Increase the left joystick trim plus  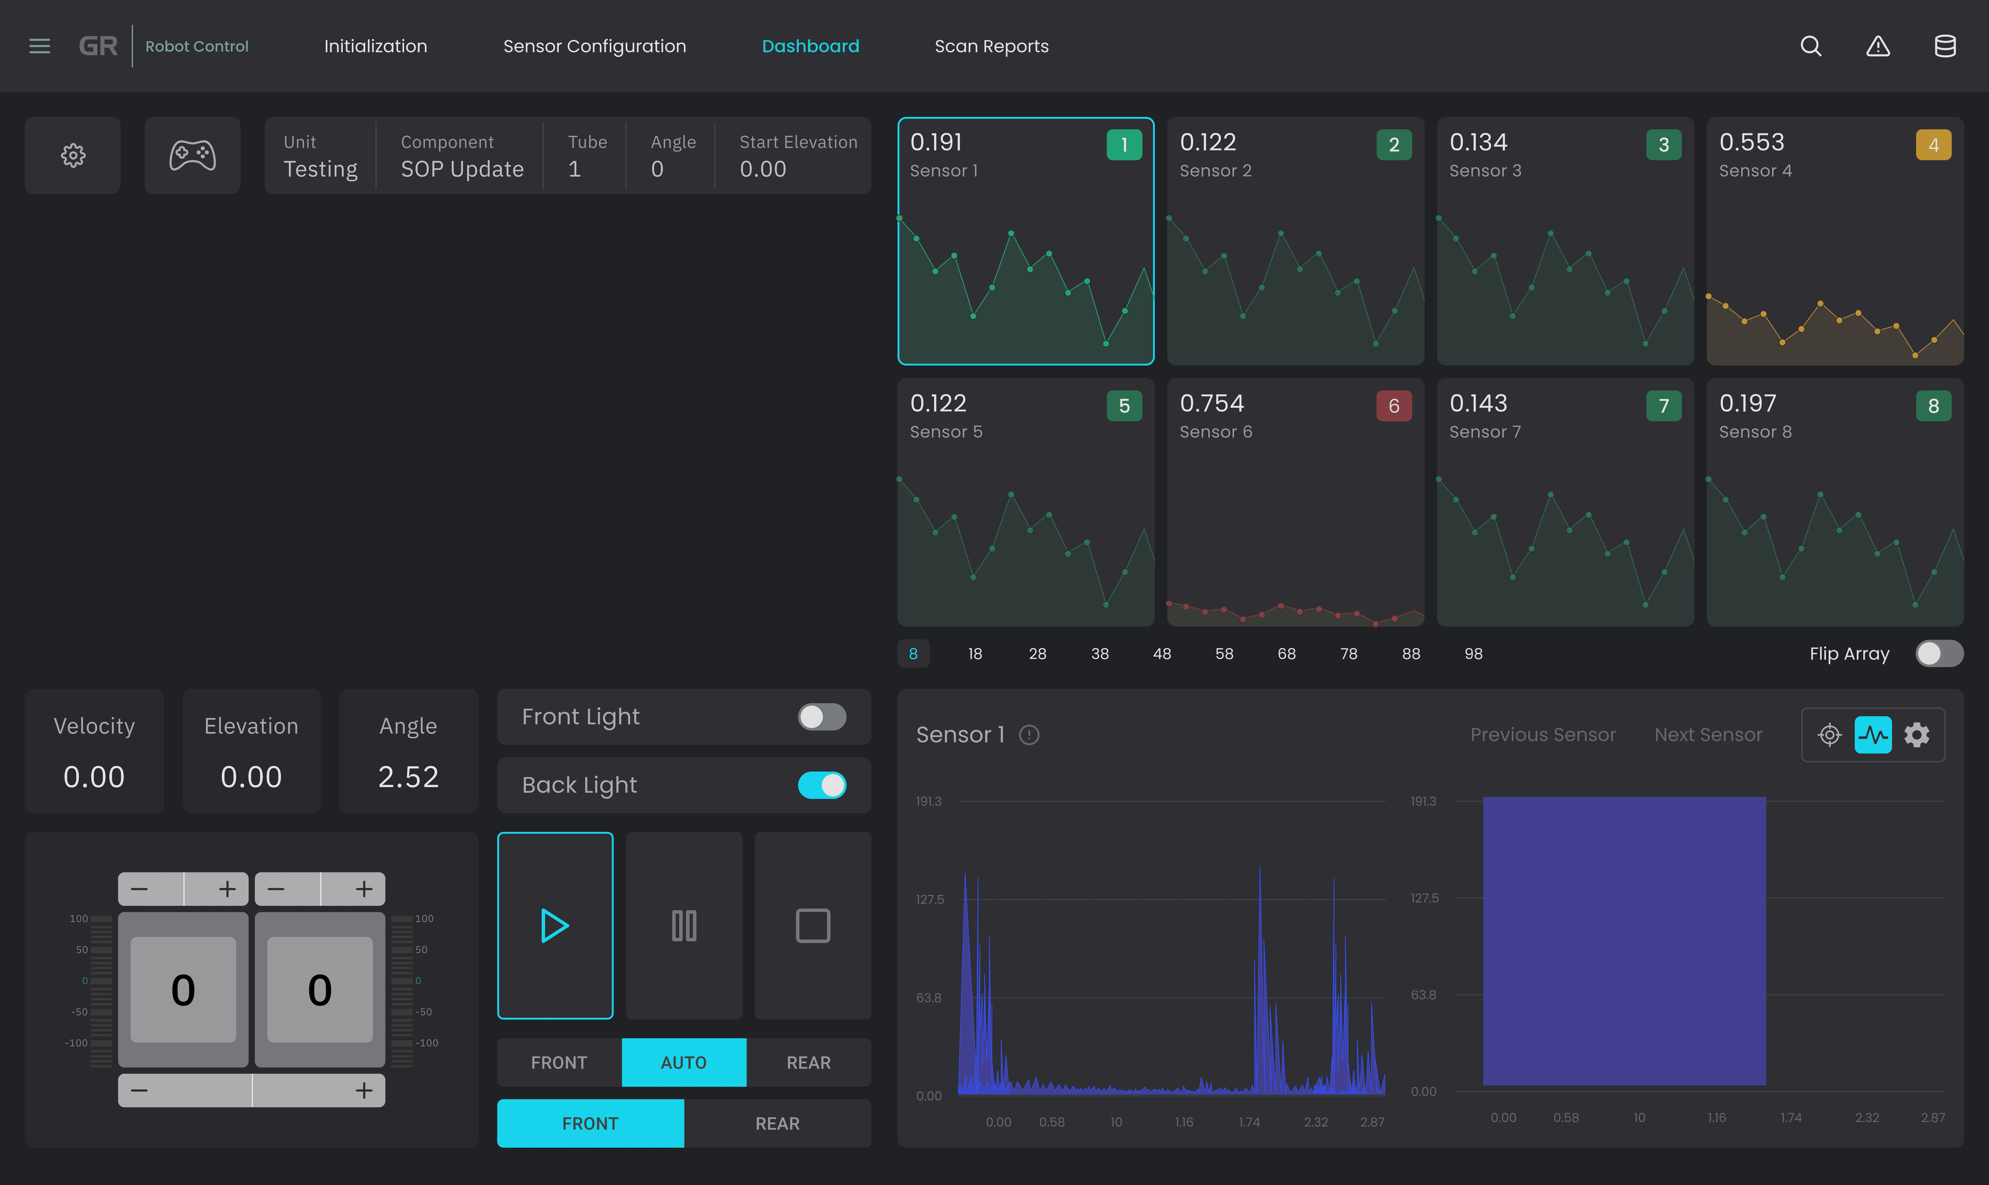[x=227, y=889]
